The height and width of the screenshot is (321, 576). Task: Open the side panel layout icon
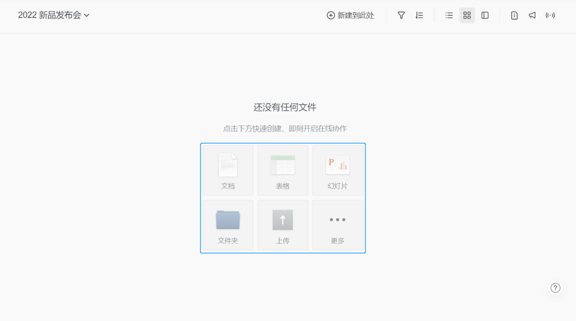pyautogui.click(x=484, y=15)
